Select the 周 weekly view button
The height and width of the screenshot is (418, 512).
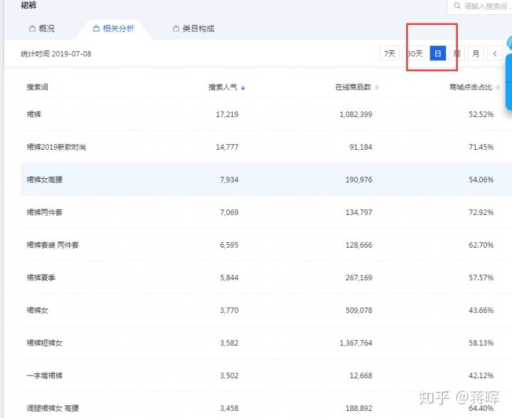457,53
